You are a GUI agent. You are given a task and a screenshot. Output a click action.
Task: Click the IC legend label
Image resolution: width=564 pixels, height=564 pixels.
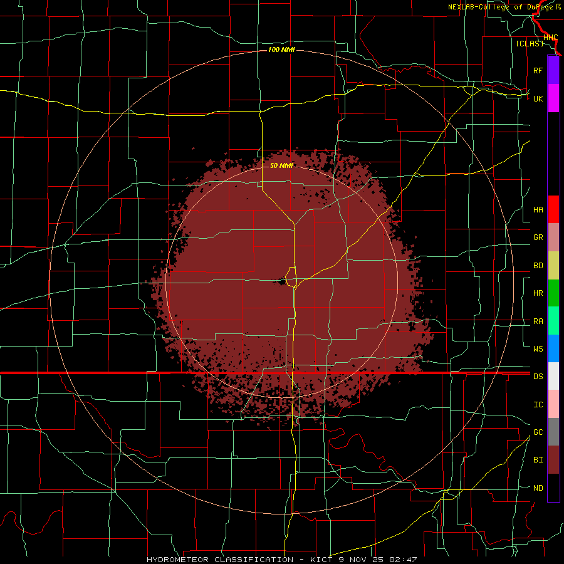point(538,405)
